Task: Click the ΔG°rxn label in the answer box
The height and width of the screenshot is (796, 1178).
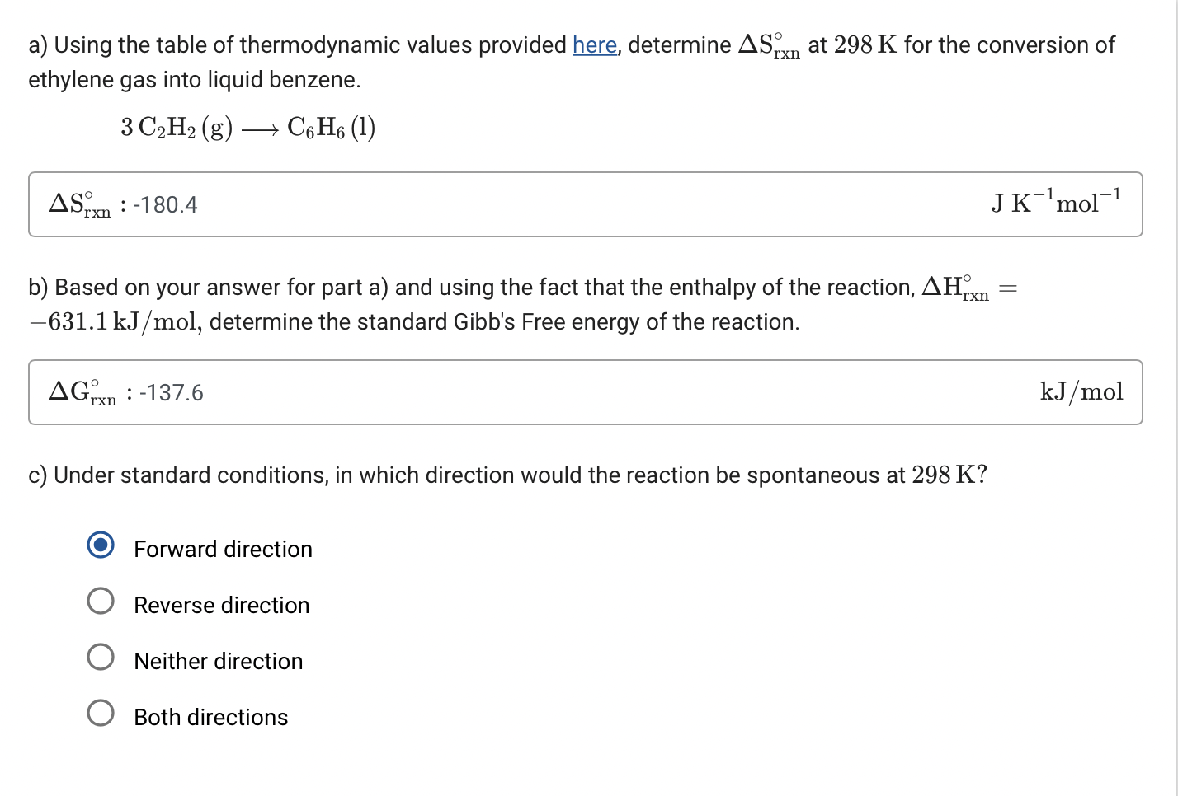Action: click(x=82, y=392)
